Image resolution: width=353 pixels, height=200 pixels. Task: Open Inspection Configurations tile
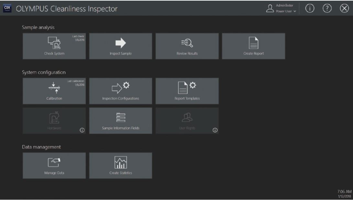pyautogui.click(x=120, y=91)
